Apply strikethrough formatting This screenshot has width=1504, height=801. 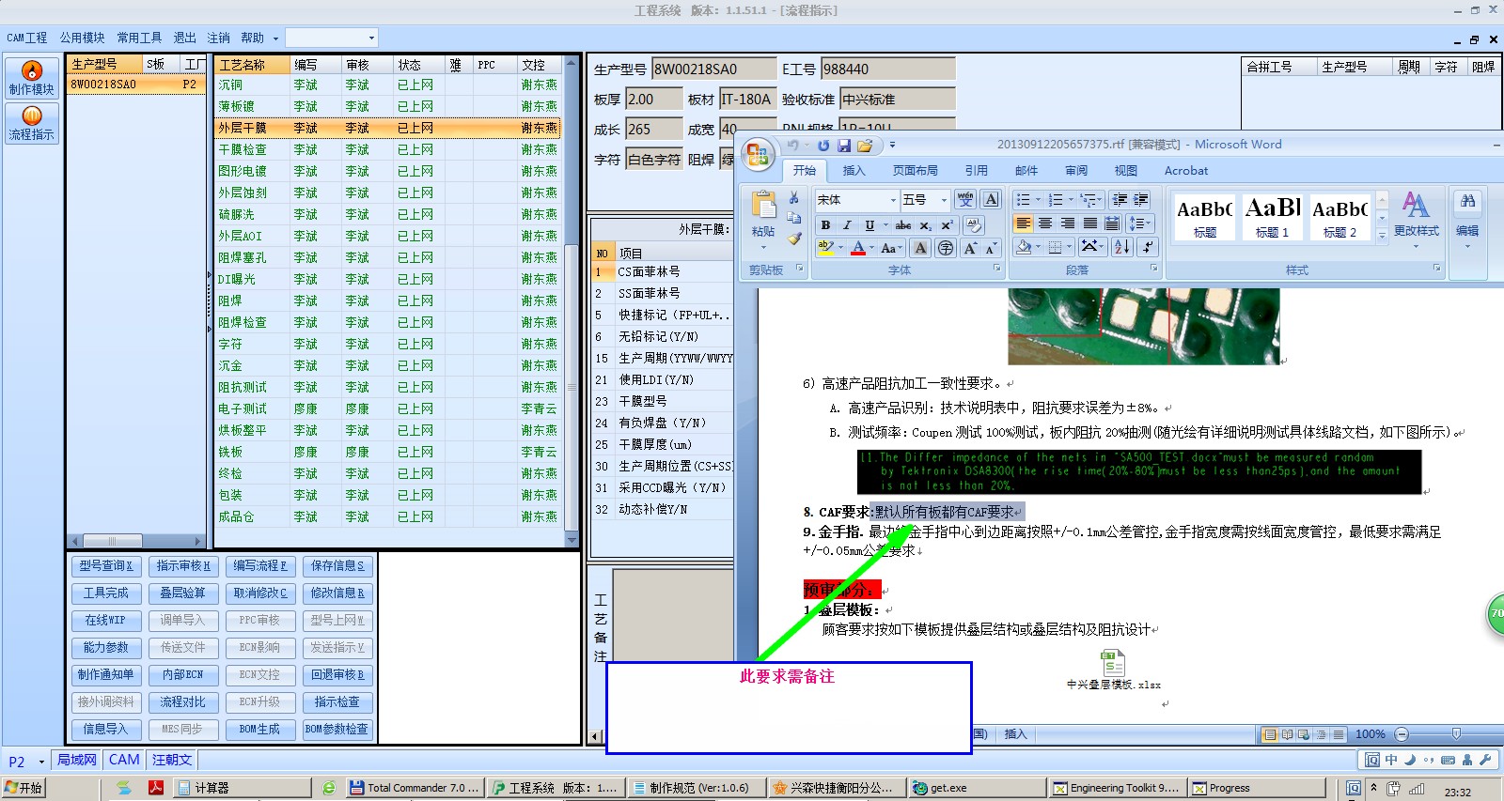click(903, 225)
